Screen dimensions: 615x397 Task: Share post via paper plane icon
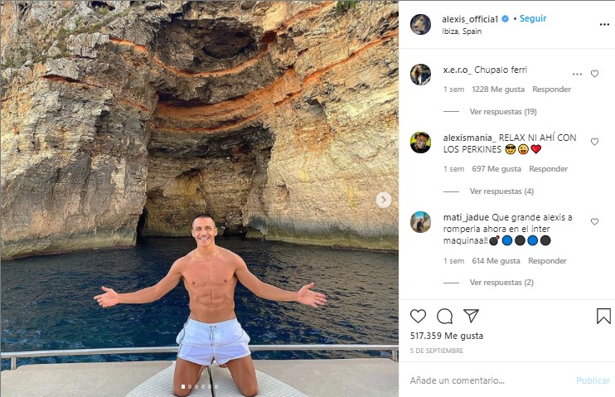click(x=471, y=316)
